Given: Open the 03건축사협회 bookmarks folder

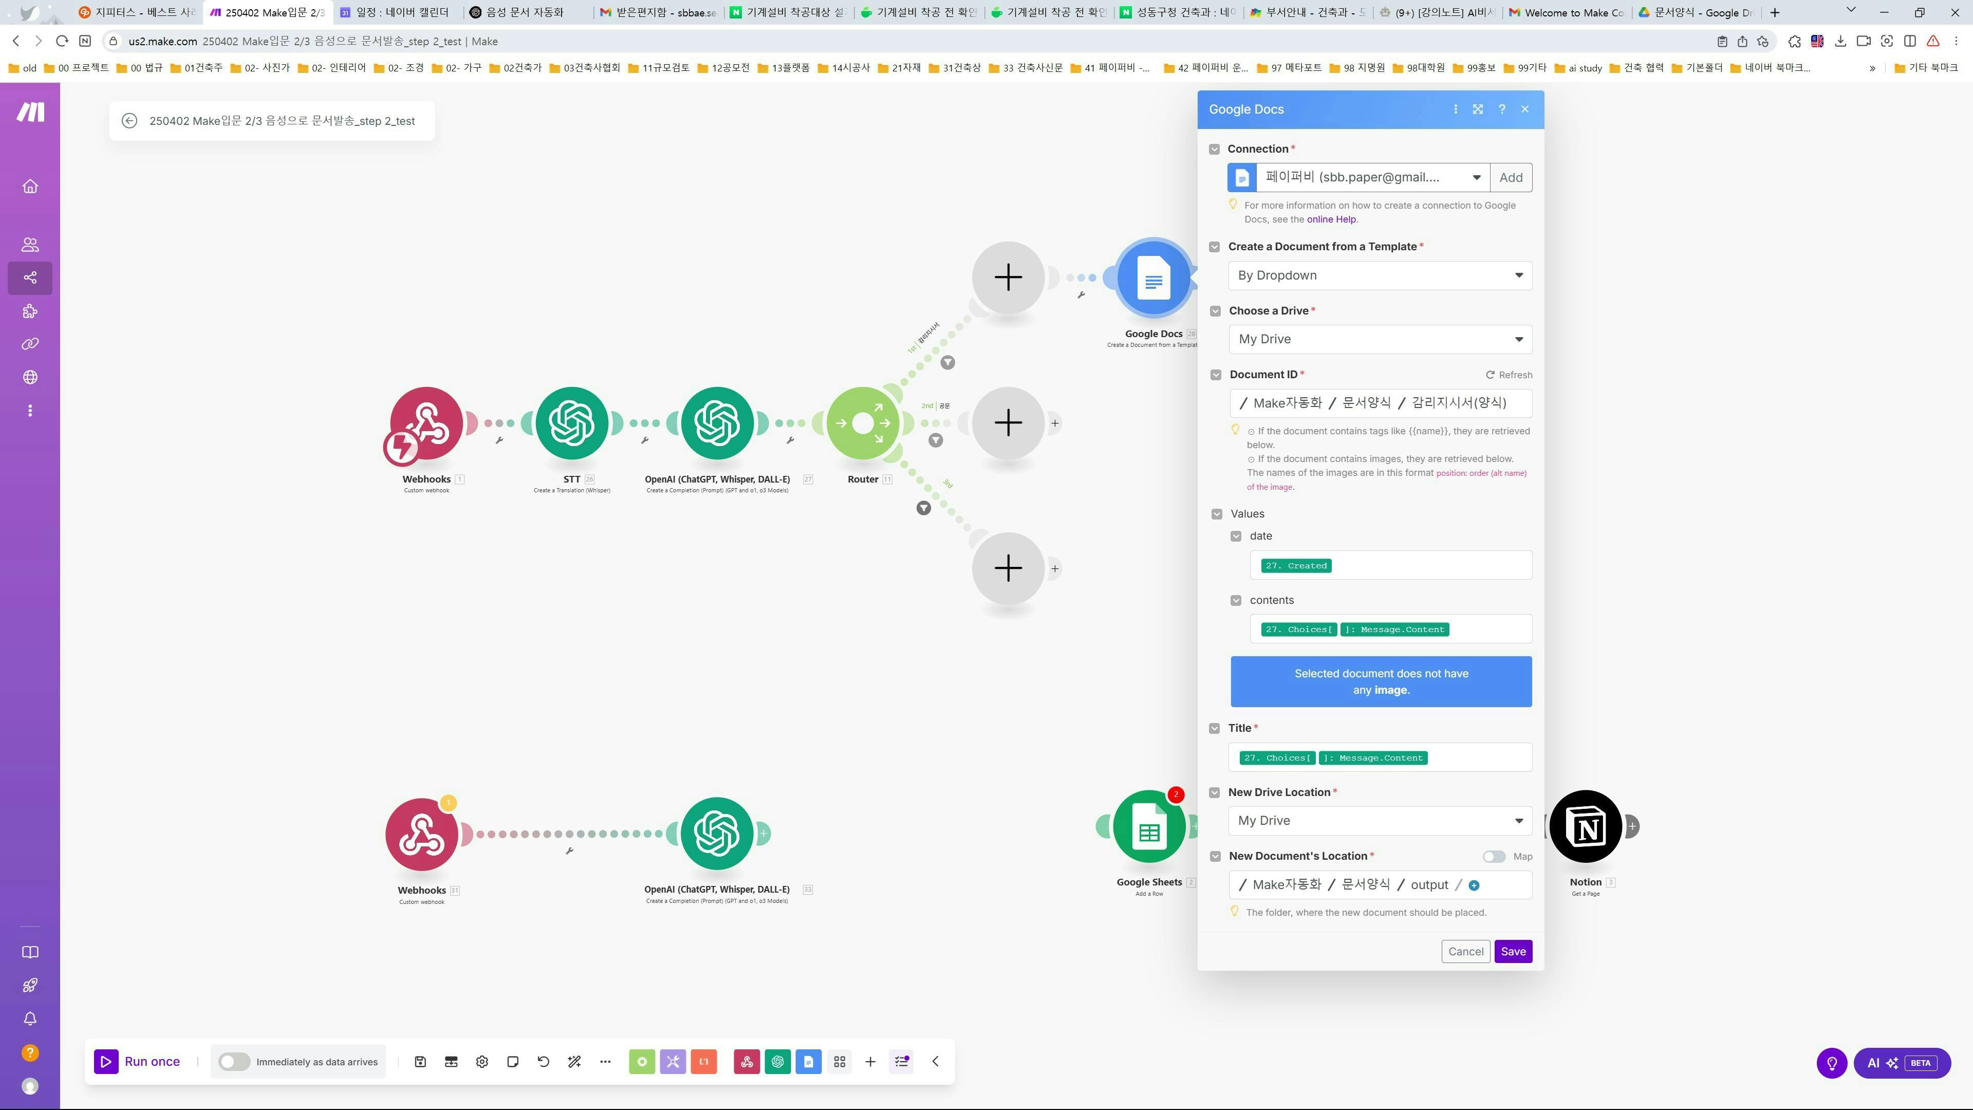Looking at the screenshot, I should [585, 67].
